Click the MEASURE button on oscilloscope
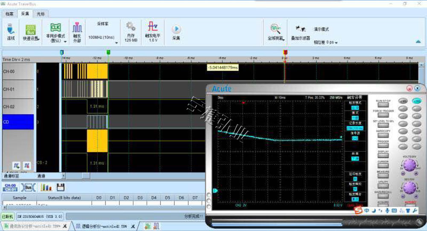This screenshot has width=427, height=231. 383,176
